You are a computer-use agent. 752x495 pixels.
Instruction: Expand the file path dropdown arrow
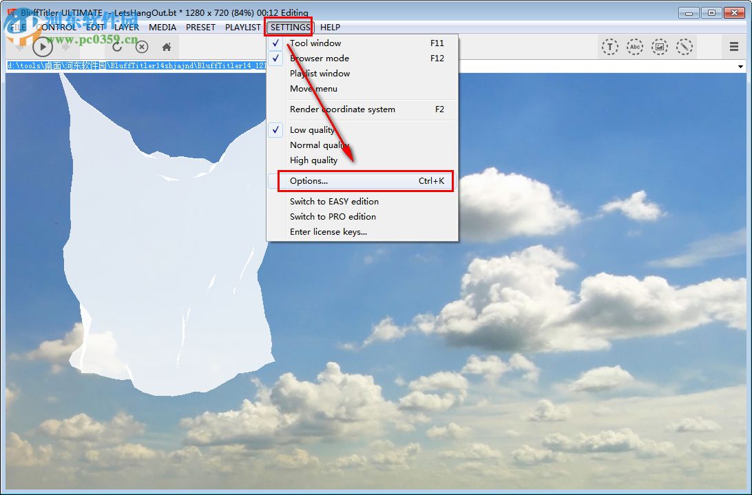(740, 66)
